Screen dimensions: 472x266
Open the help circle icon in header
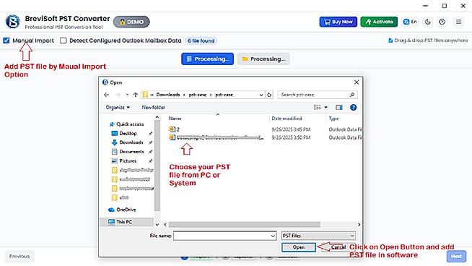click(442, 22)
